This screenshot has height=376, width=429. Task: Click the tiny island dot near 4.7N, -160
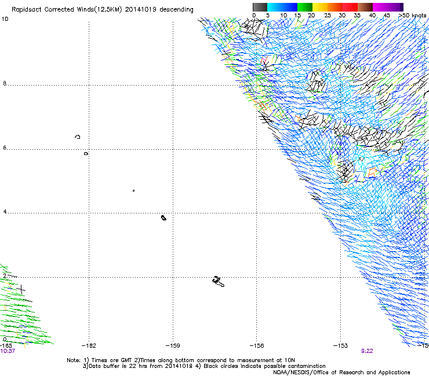133,190
